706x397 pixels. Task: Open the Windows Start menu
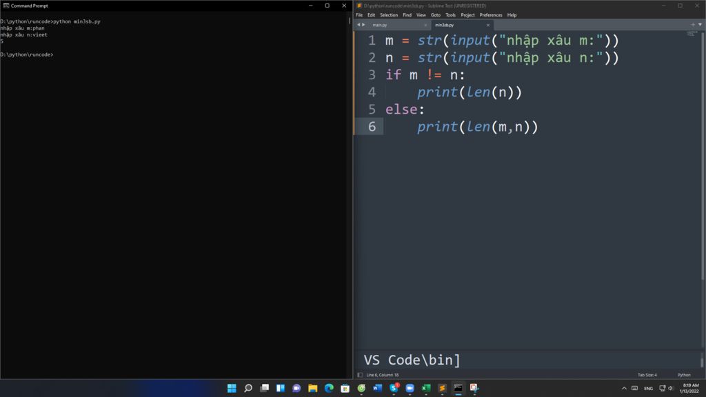pos(232,388)
